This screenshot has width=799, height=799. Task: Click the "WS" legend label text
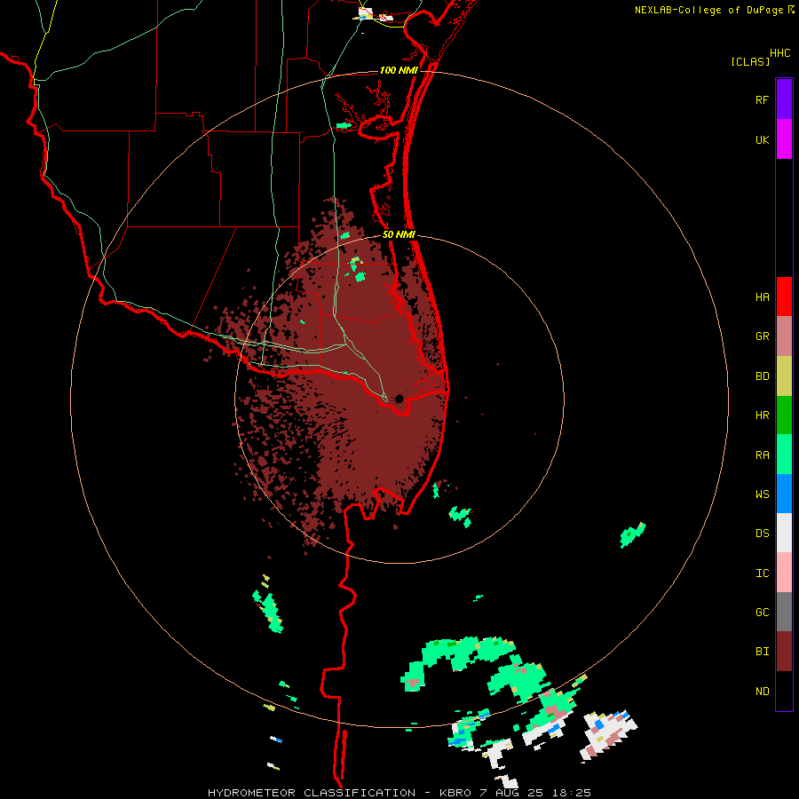pos(762,494)
